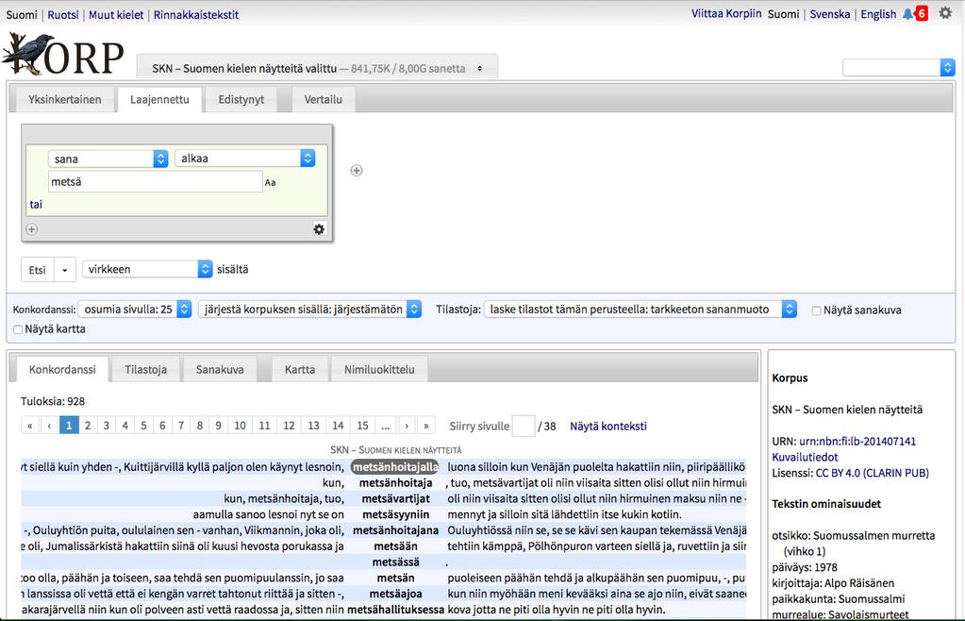Viewport: 965px width, 621px height.
Task: Go to results page 10
Action: [240, 426]
